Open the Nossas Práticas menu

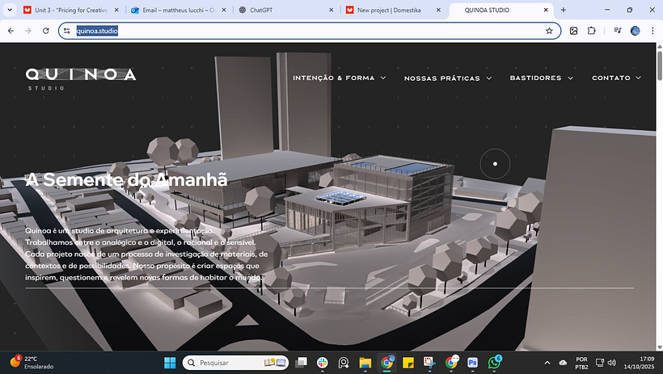(x=441, y=78)
